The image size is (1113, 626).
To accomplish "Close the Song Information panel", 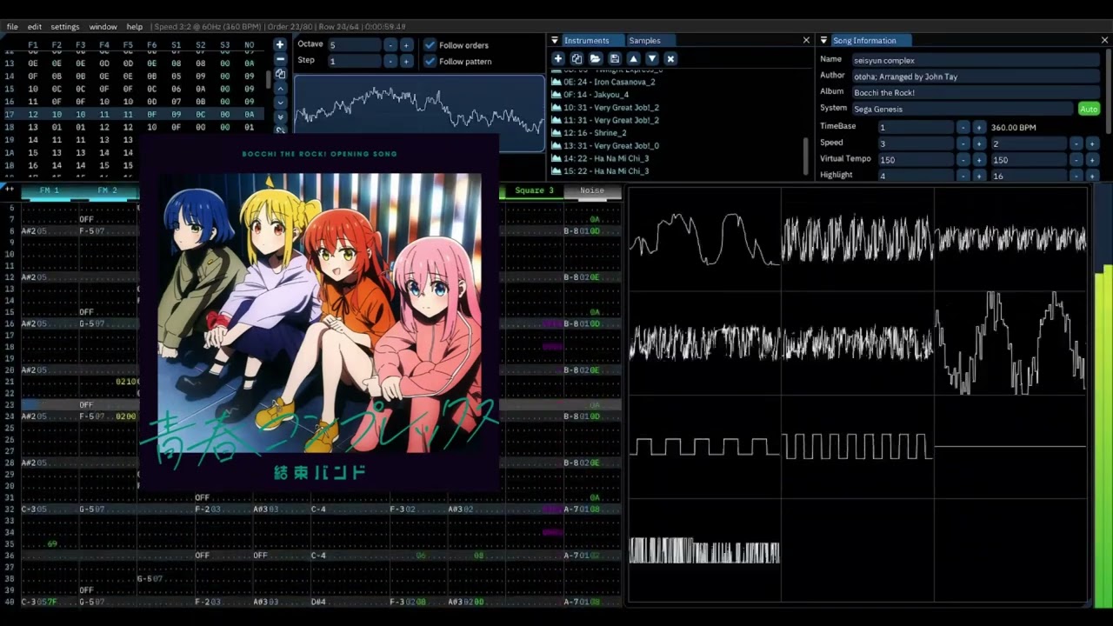I will tap(1105, 40).
